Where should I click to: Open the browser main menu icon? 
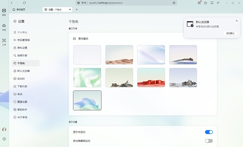(218, 3)
